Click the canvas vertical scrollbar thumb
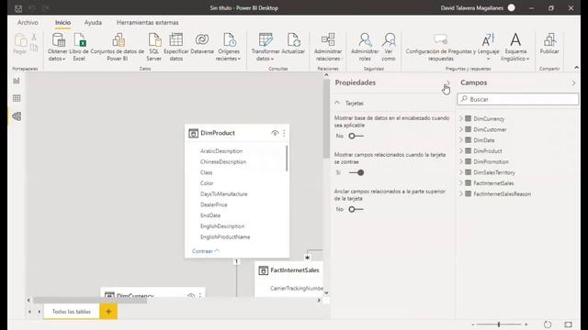Image resolution: width=588 pixels, height=330 pixels. pos(326,118)
